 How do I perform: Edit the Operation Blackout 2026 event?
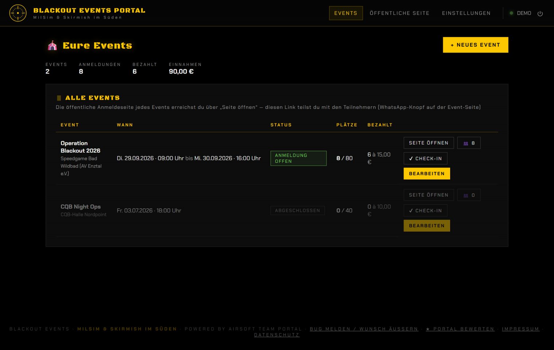click(x=427, y=174)
